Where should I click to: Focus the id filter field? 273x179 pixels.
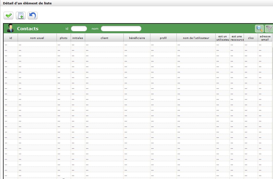coord(79,29)
